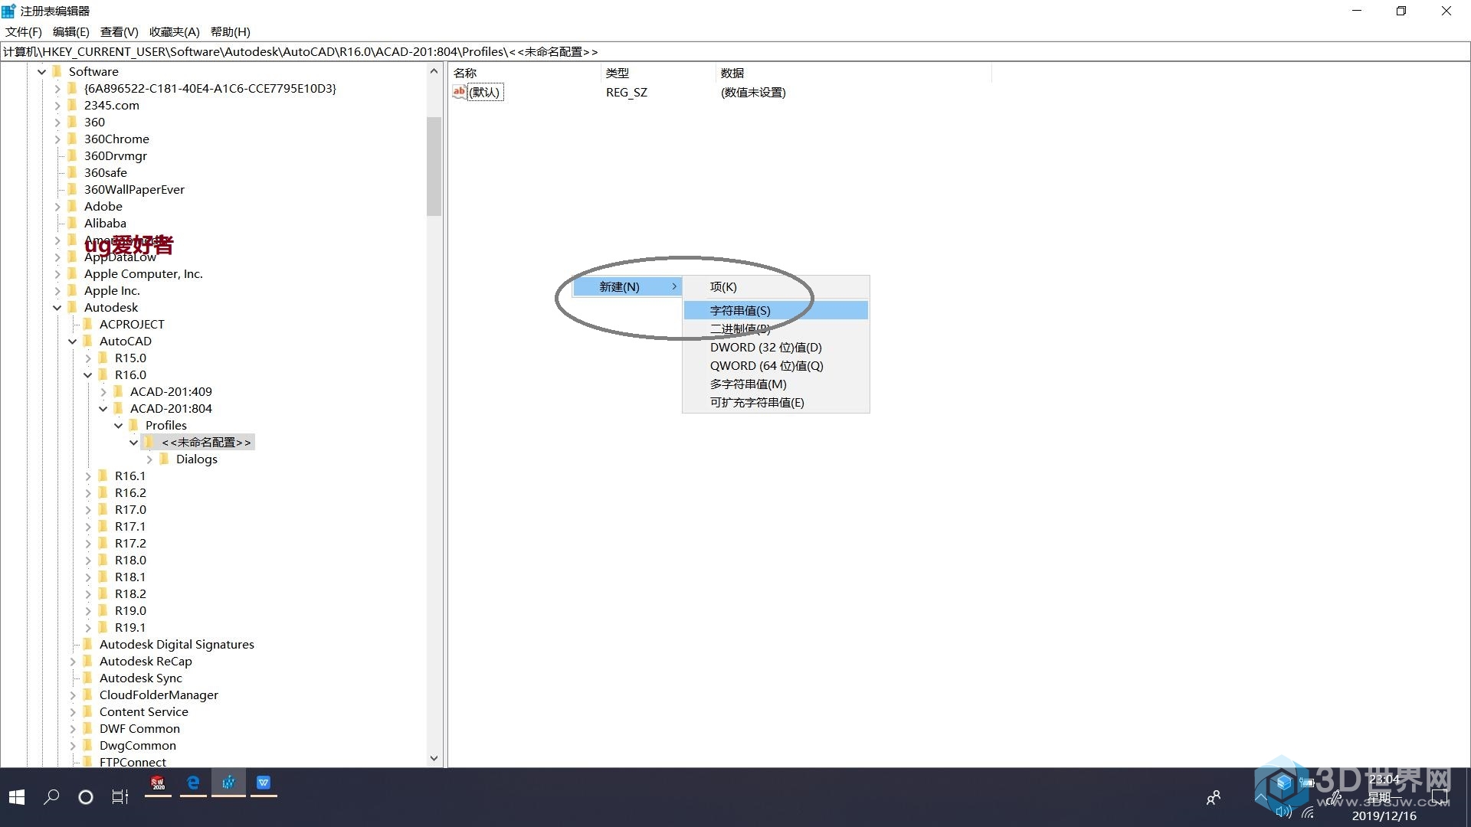Select the <<未命名配置>> key
1471x827 pixels.
(206, 442)
